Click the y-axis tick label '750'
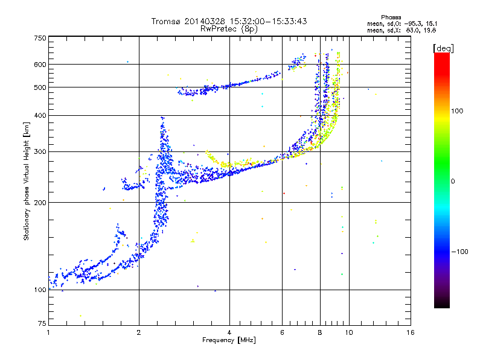 coord(40,38)
